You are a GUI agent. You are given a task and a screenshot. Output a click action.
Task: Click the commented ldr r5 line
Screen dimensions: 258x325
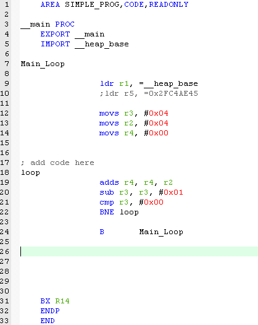[x=149, y=93]
